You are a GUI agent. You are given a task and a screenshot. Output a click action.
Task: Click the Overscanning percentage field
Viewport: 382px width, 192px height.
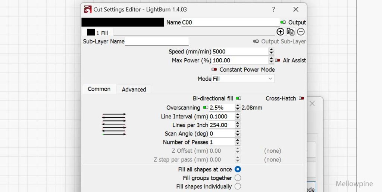[x=222, y=108]
